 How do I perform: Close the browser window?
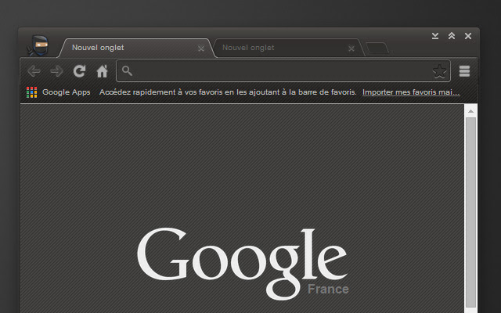tap(468, 36)
